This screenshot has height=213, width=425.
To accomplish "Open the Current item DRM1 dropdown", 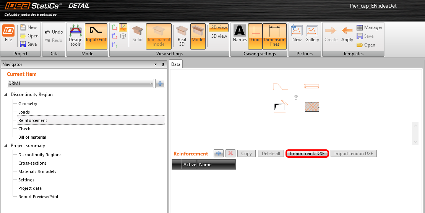I will click(x=80, y=83).
